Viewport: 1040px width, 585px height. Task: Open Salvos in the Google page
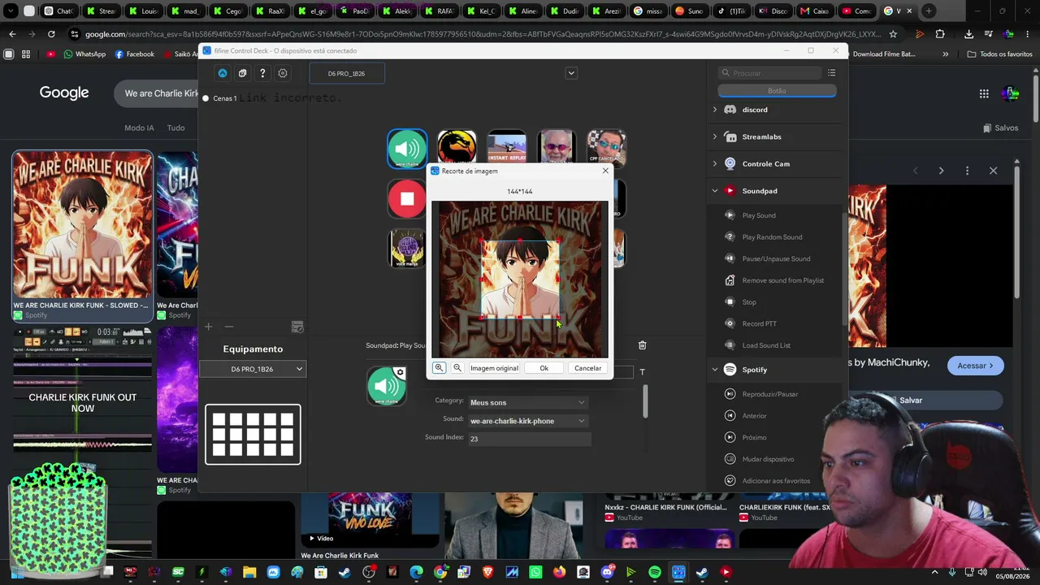click(1000, 128)
